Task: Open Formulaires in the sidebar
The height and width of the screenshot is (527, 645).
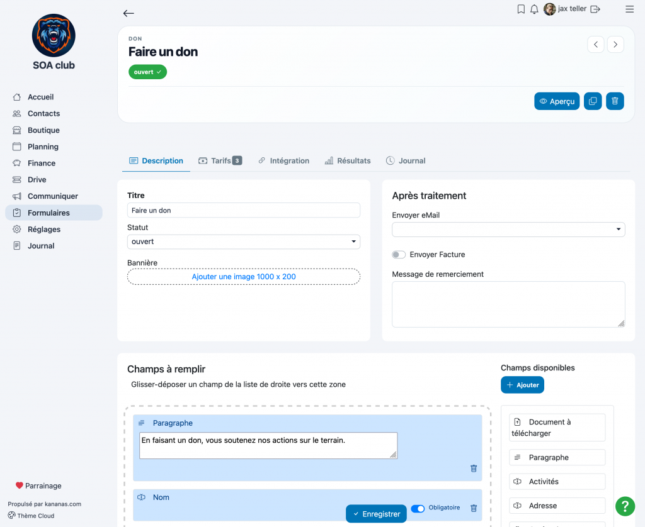Action: pos(54,213)
